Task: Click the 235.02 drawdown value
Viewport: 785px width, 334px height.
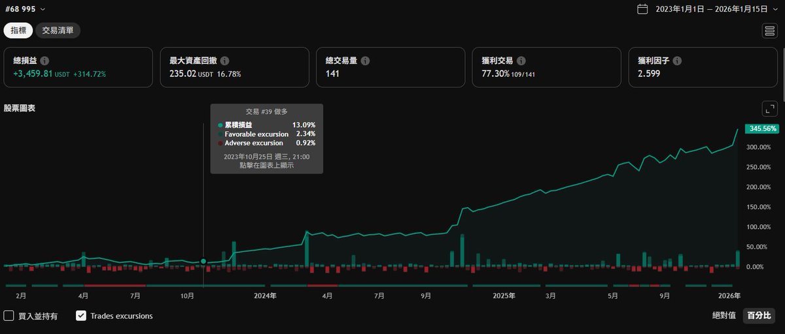Action: tap(183, 74)
